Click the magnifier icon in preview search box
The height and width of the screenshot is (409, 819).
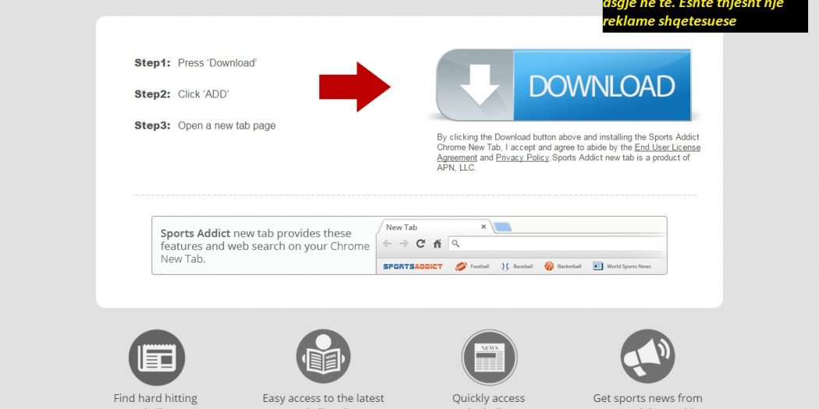pyautogui.click(x=456, y=244)
